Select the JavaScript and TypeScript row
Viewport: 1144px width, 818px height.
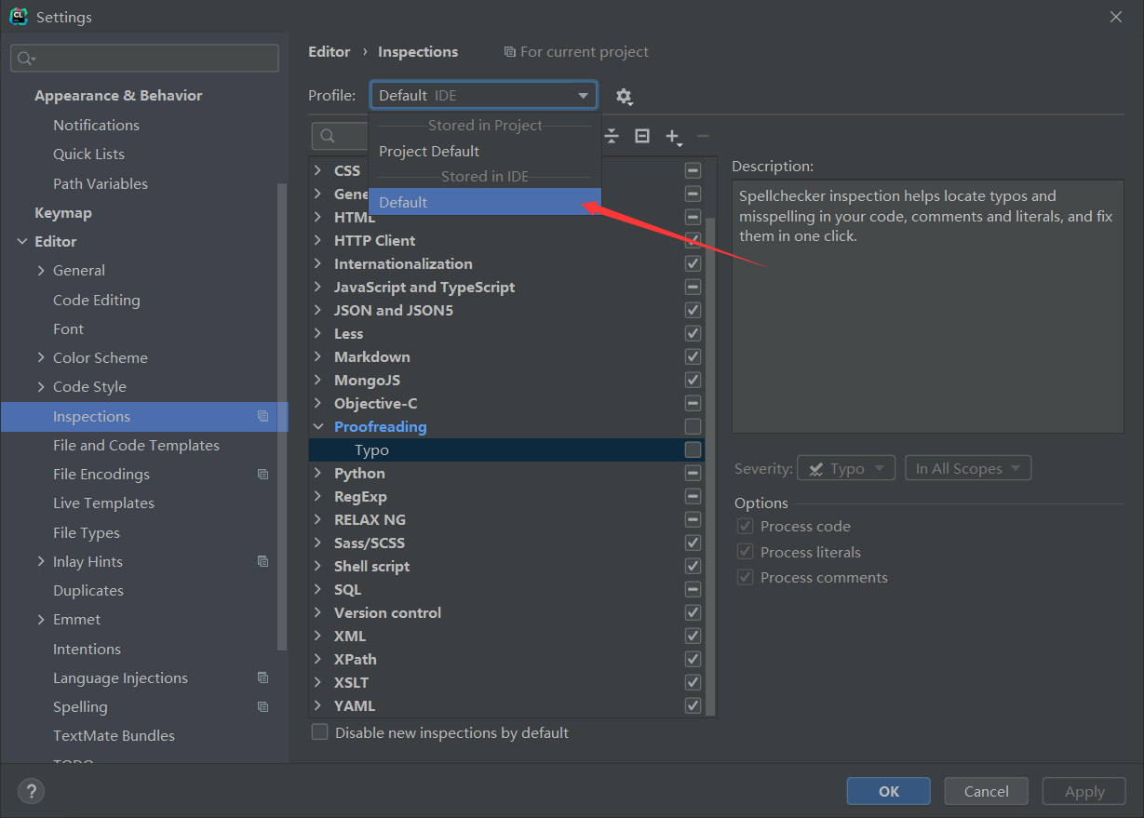coord(506,287)
